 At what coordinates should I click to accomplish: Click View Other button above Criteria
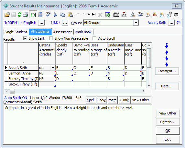168,113
